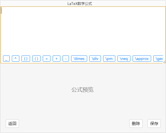
Task: Insert underscore subscript symbol
Action: (x=6, y=59)
